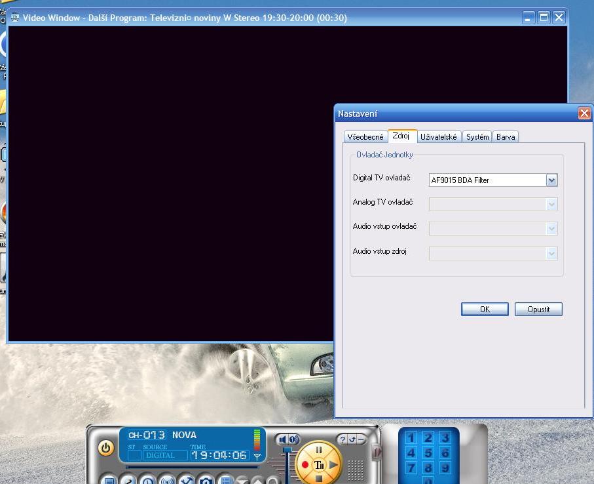The height and width of the screenshot is (484, 594).
Task: Click the yellow power button on the TV control panel
Action: pos(106,448)
